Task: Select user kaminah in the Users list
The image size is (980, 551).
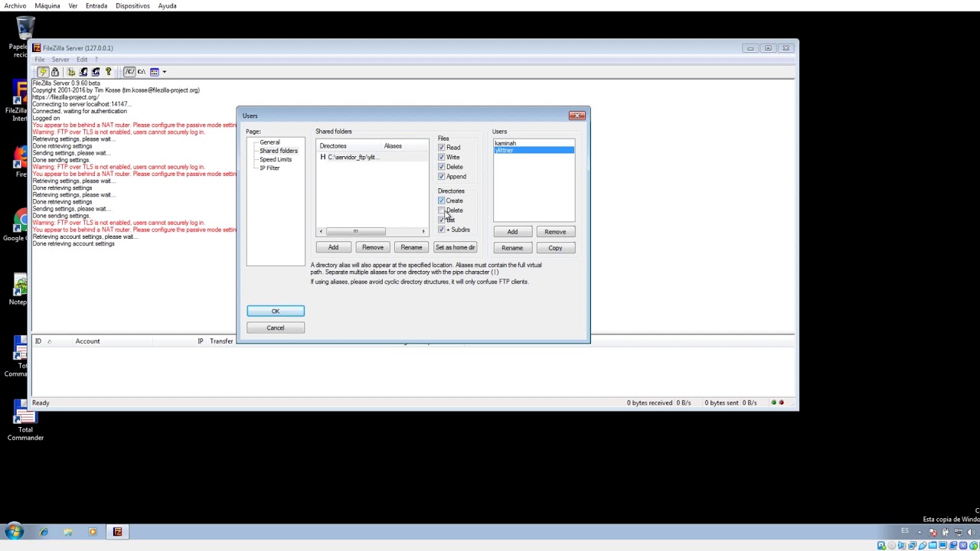Action: click(534, 143)
